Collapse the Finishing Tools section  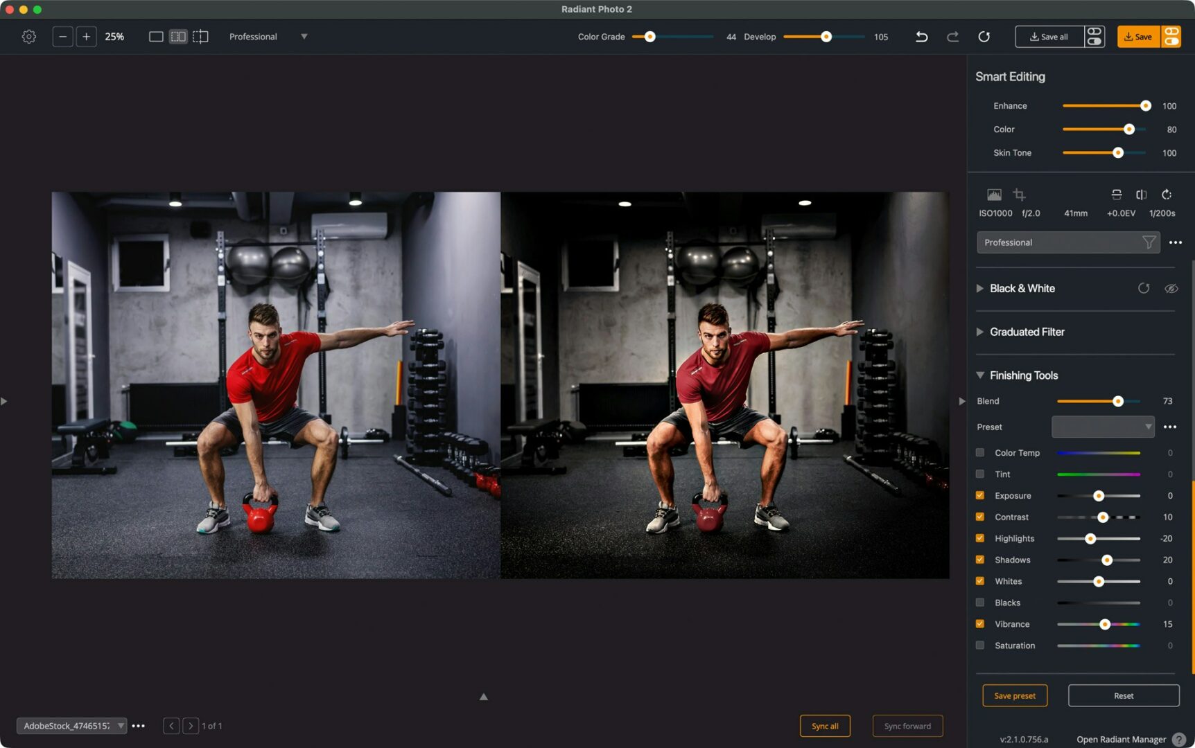pos(980,375)
